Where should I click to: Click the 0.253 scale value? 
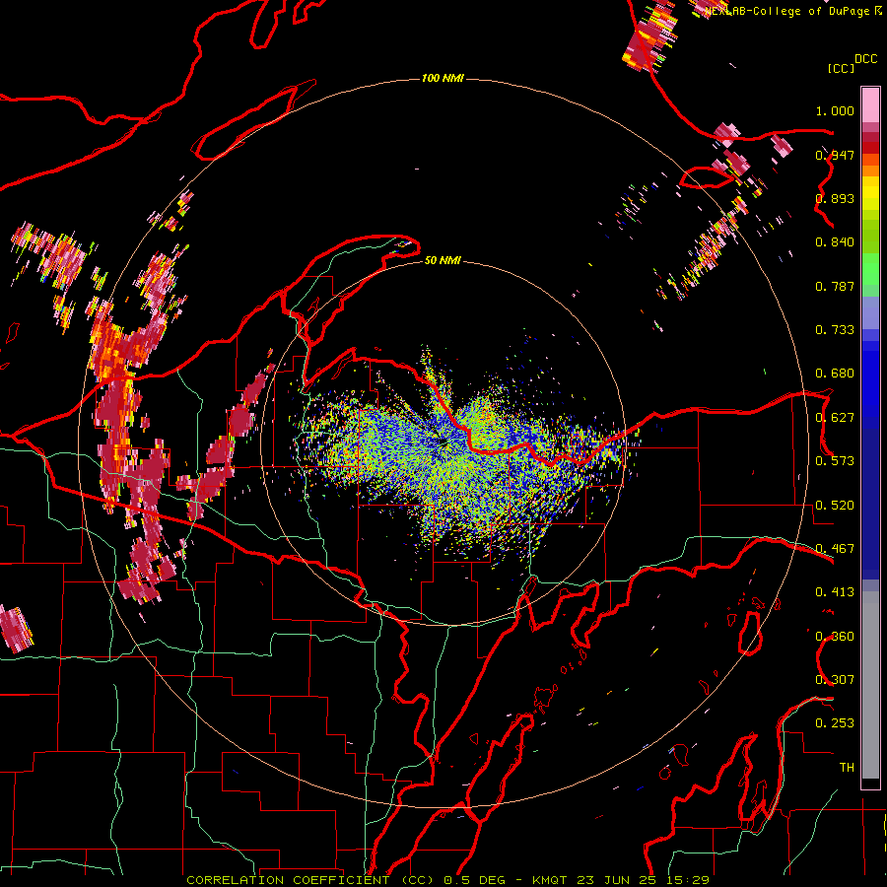[x=835, y=723]
